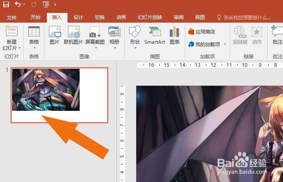
Task: Switch to the 视图 view tab
Action: [x=200, y=17]
